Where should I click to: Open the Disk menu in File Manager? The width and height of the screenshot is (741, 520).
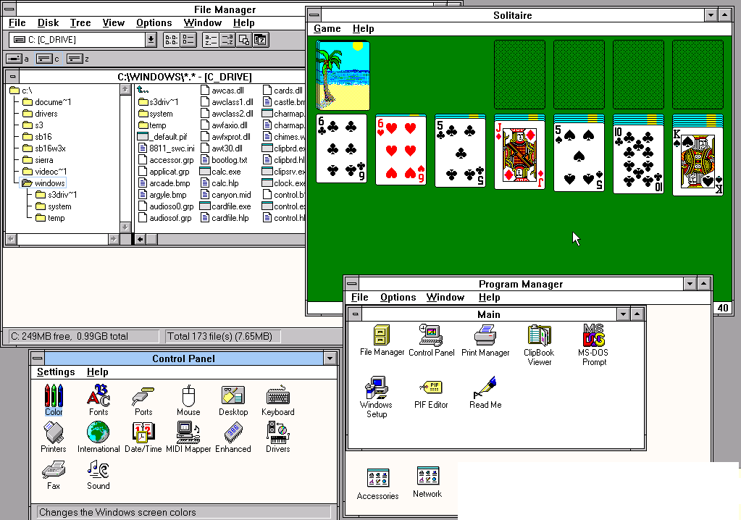(x=49, y=22)
